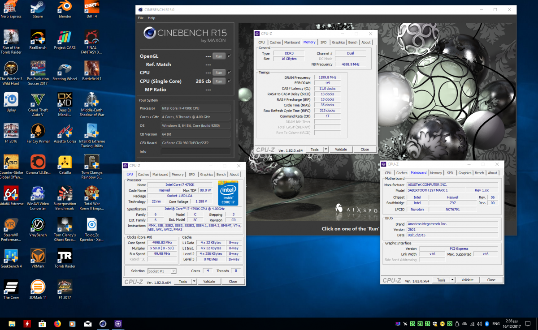Select the Battlefield 1 desktop icon
538x330 pixels.
coord(91,71)
